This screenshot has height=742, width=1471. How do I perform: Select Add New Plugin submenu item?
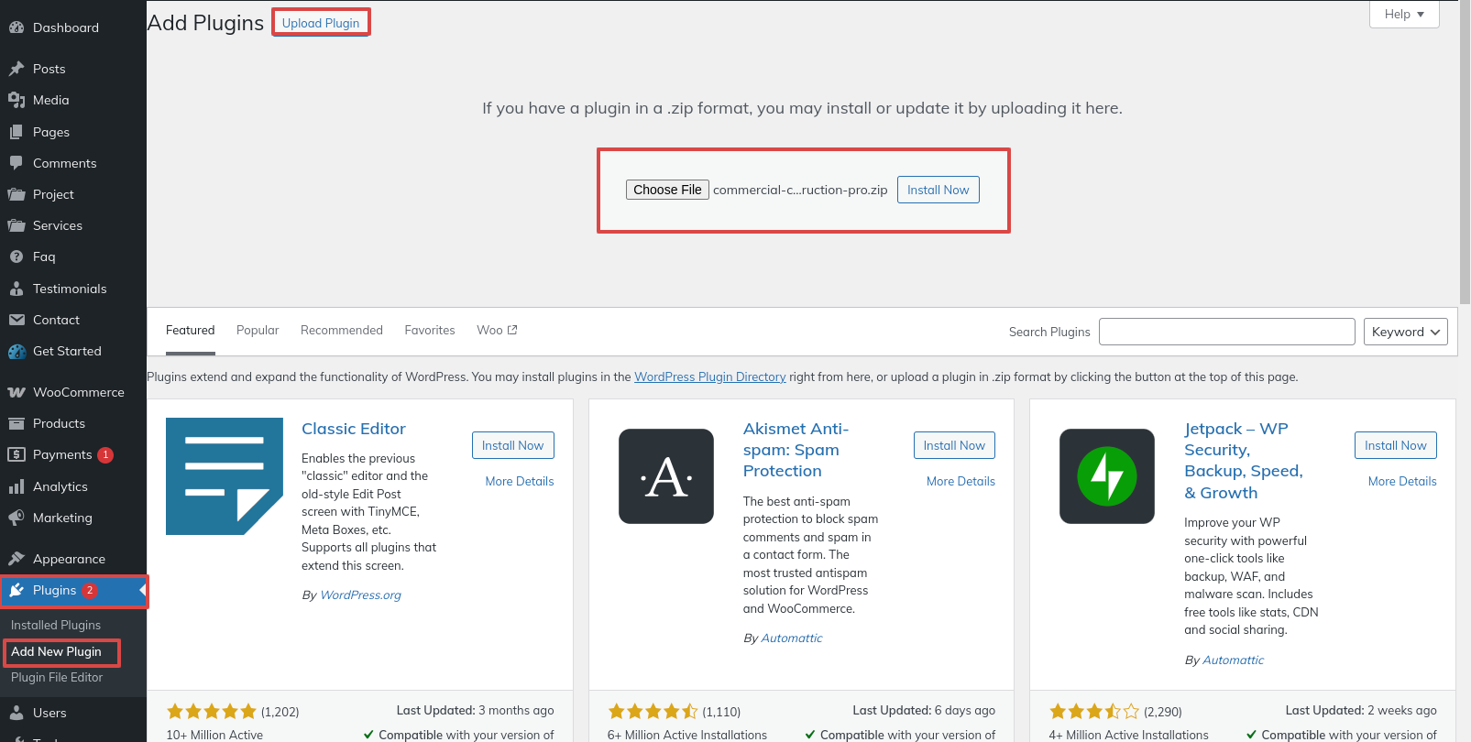57,651
